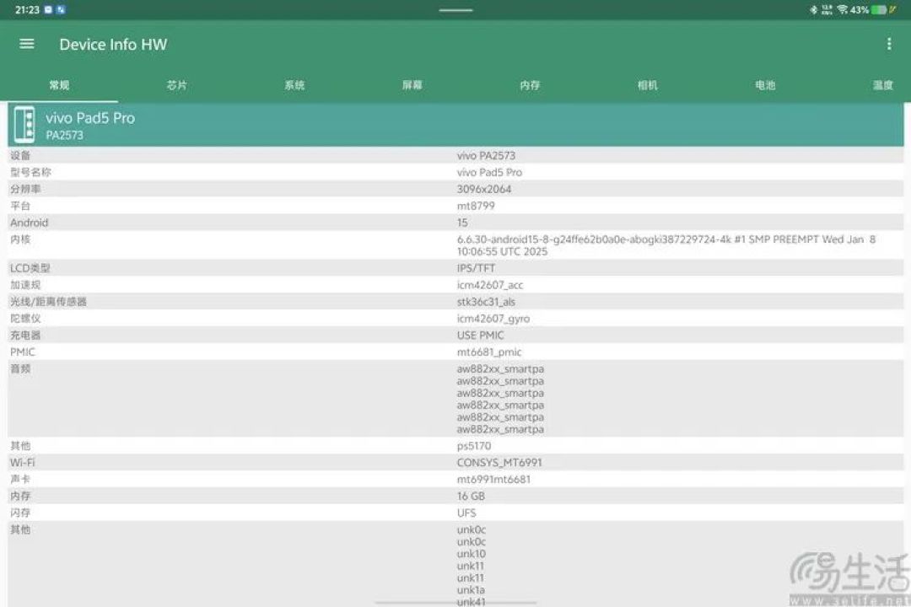
Task: Tap the top center pull-down handle
Action: pyautogui.click(x=455, y=10)
